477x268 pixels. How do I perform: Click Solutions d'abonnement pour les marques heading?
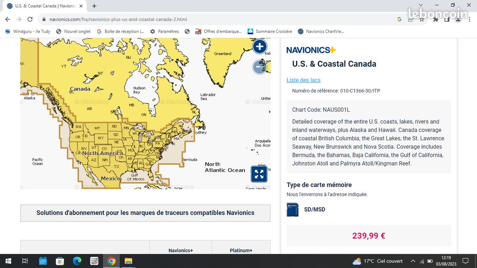point(145,212)
